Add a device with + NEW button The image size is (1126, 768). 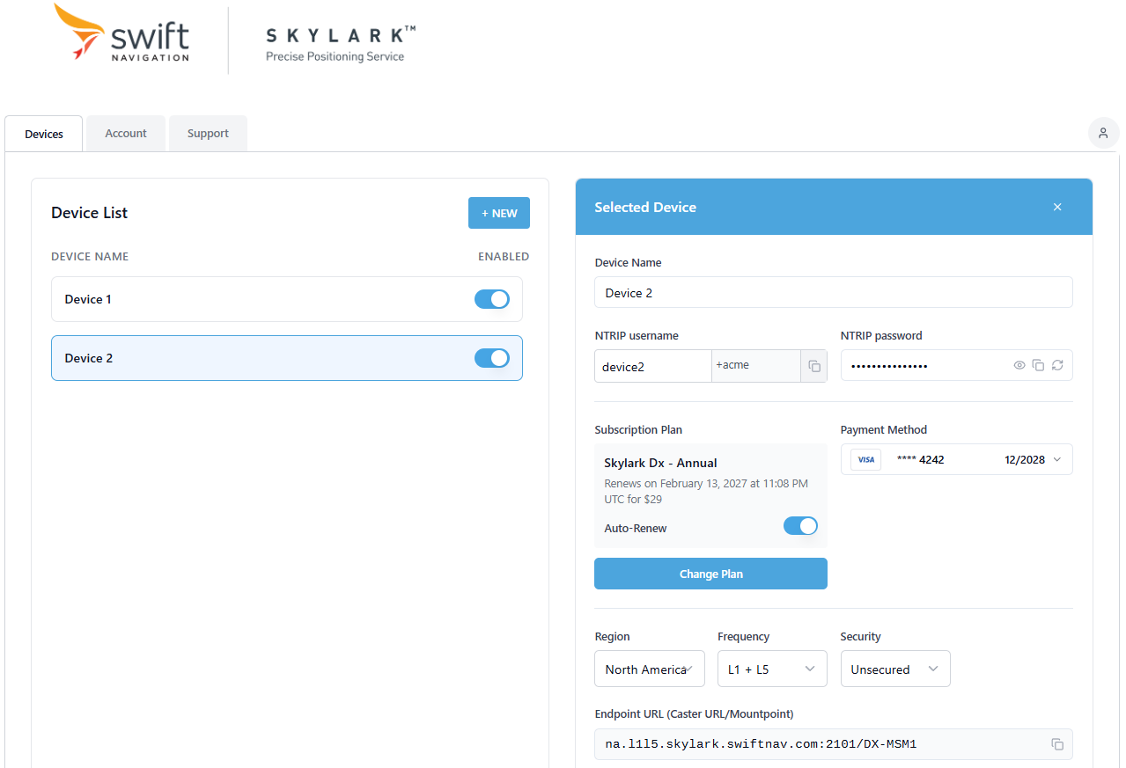499,213
